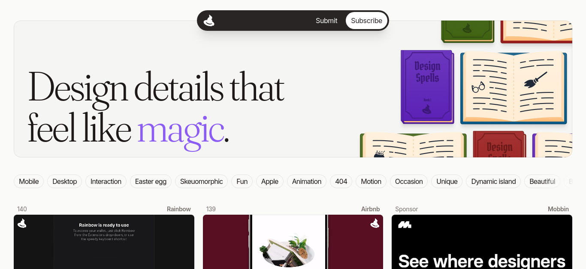The height and width of the screenshot is (269, 586).
Task: Open the Mobbin sponsor card
Action: pyautogui.click(x=482, y=242)
